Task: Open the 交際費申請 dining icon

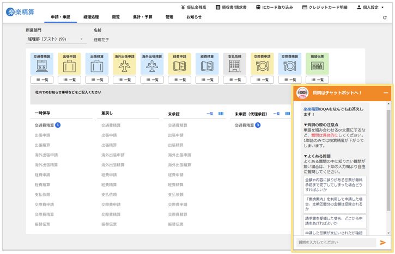Action: pos(262,66)
